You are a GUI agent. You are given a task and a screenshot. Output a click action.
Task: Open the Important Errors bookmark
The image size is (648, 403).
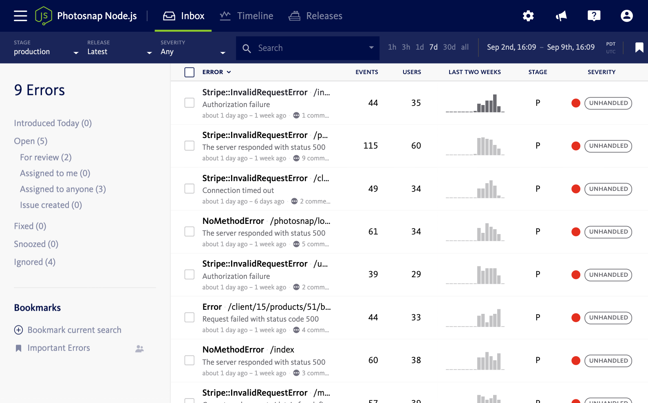pos(59,348)
